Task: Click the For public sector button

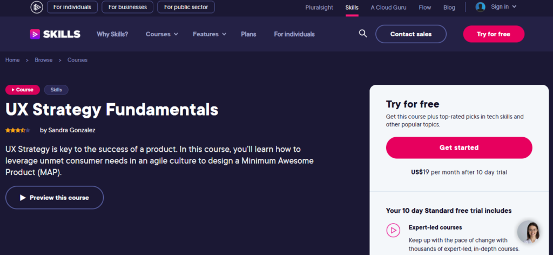Action: (x=186, y=7)
